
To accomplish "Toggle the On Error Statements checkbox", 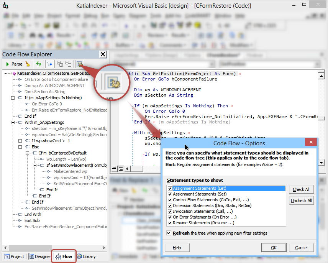I will pos(170,217).
